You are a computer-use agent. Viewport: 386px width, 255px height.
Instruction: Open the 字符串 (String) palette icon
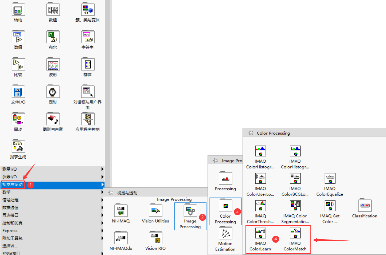point(88,37)
